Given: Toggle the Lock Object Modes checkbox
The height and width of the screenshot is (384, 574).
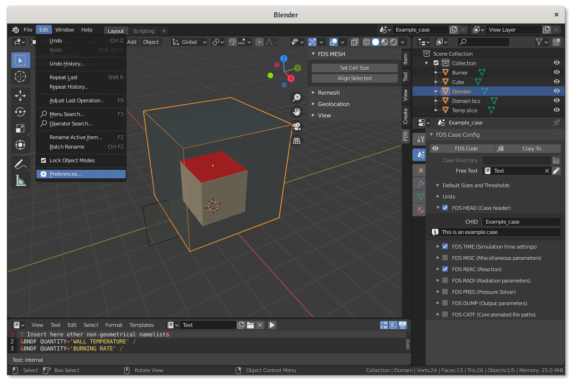Looking at the screenshot, I should 43,160.
